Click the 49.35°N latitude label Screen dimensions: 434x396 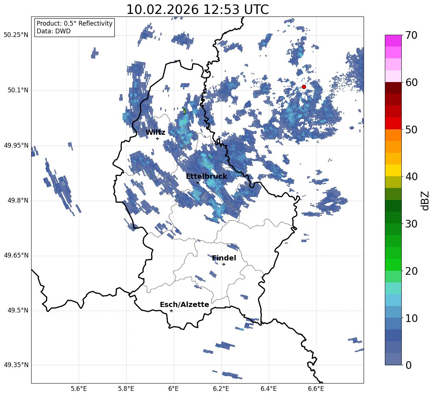(x=16, y=365)
